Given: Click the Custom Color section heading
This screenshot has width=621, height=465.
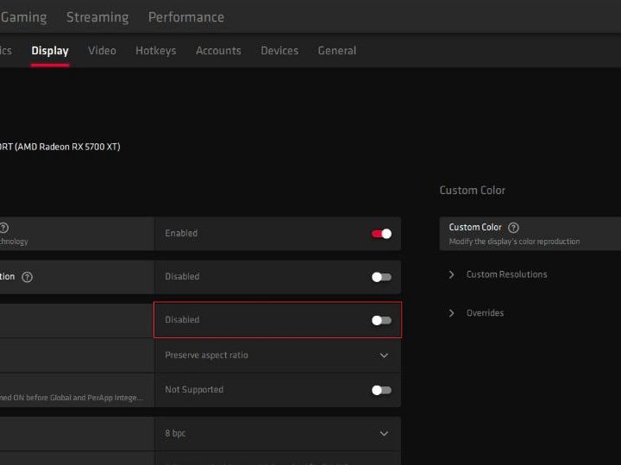Looking at the screenshot, I should [x=472, y=190].
